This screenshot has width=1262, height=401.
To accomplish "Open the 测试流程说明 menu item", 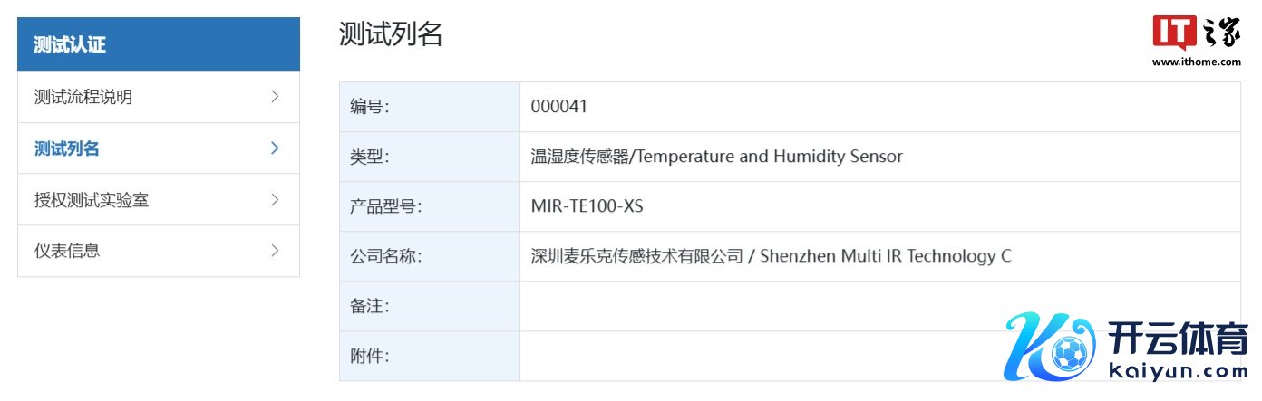I will pos(83,97).
